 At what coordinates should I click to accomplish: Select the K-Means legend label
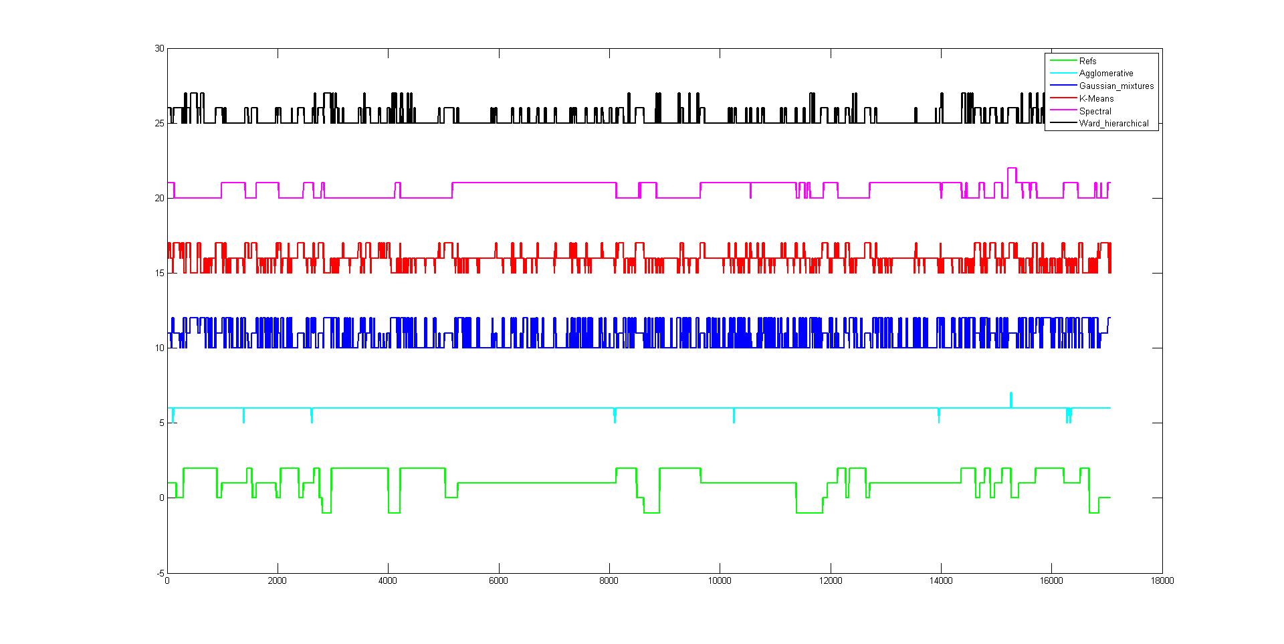tap(1096, 98)
